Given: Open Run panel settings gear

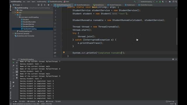Looking at the screenshot, I should point(173,59).
